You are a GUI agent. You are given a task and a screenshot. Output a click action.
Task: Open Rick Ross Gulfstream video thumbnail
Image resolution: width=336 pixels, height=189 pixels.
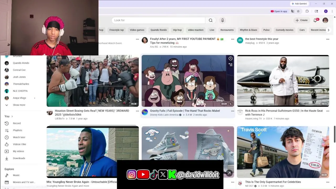pos(283,81)
